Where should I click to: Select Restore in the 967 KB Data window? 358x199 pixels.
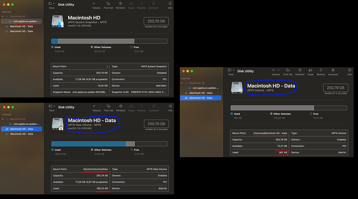(x=321, y=70)
